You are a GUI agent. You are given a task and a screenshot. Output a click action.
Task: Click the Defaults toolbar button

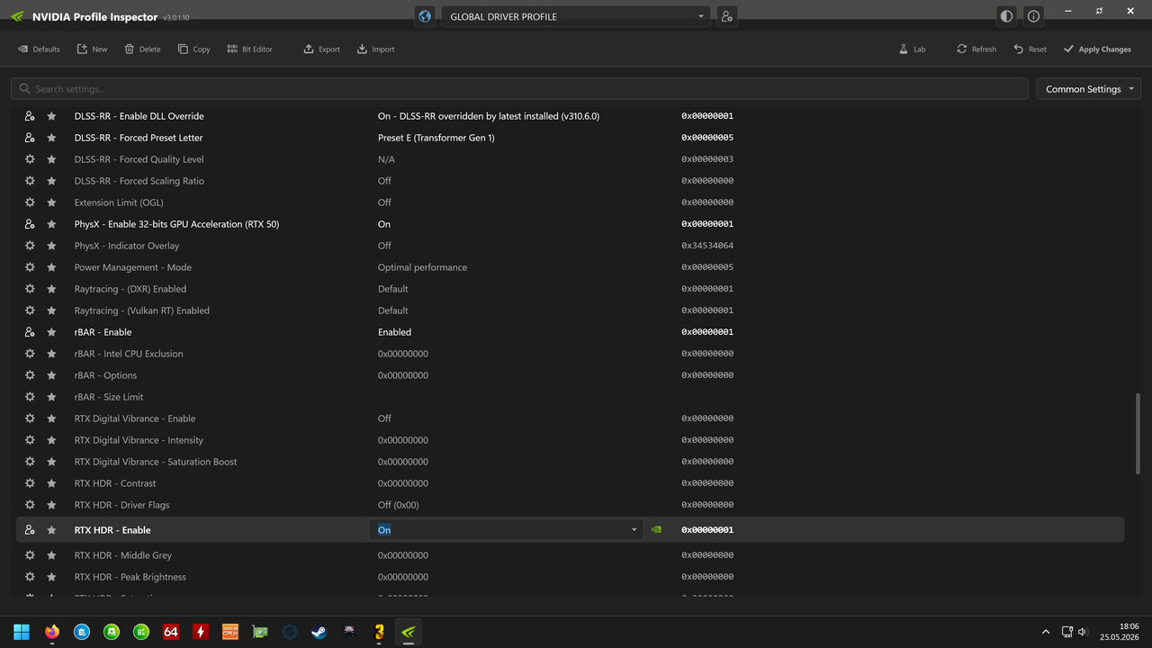coord(39,49)
